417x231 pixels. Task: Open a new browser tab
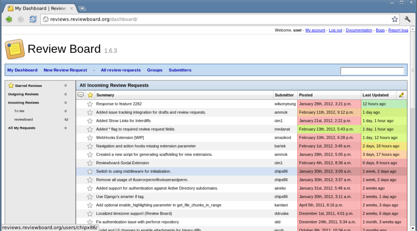pyautogui.click(x=82, y=8)
